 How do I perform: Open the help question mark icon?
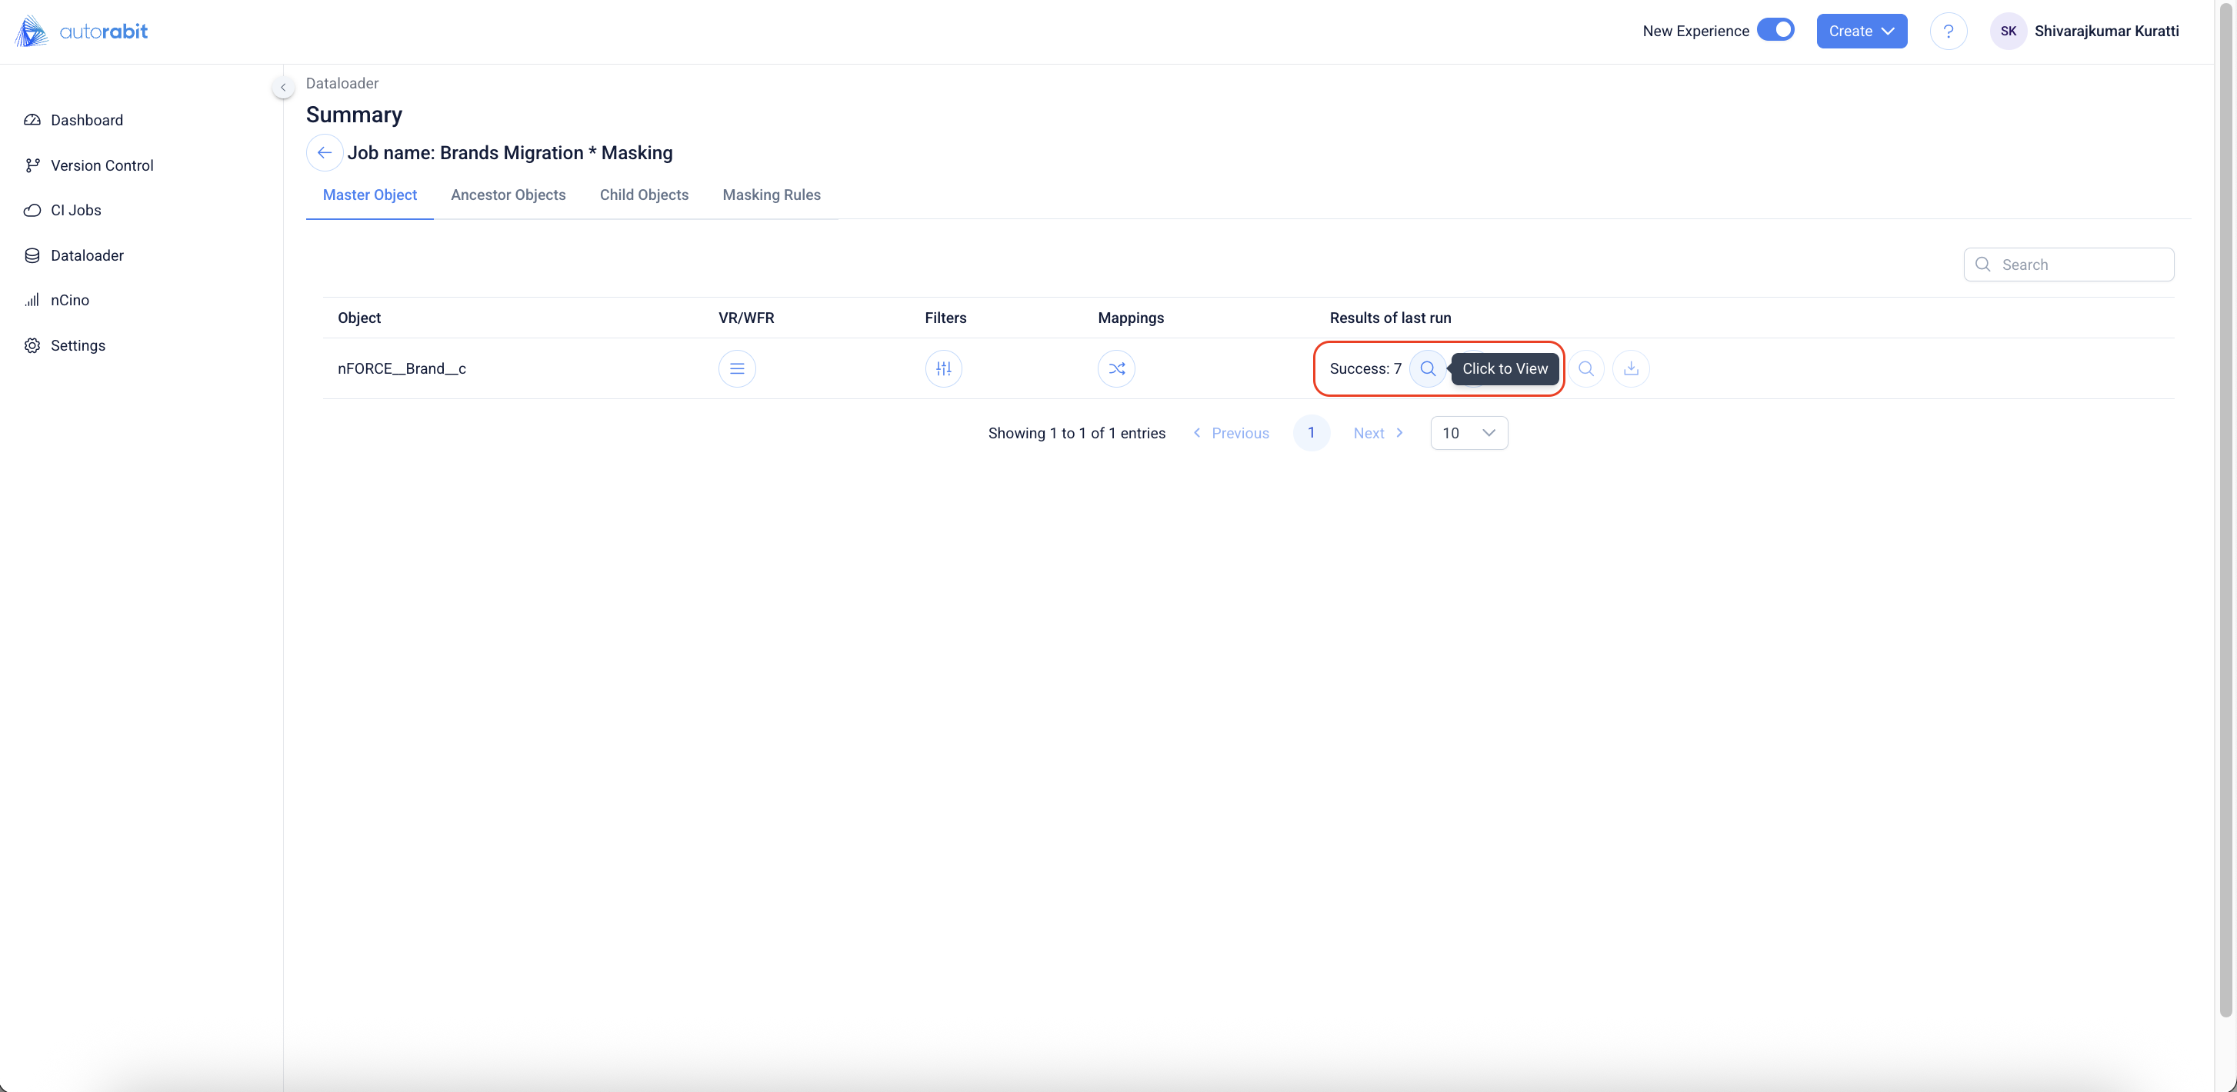click(1948, 32)
